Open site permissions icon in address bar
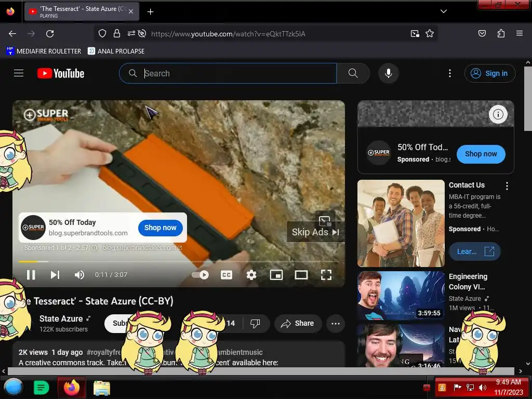532x399 pixels. (x=131, y=33)
